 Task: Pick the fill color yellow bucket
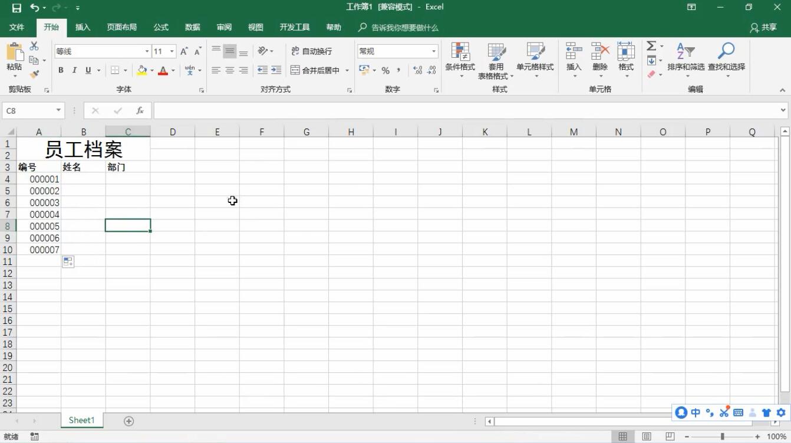(x=142, y=70)
